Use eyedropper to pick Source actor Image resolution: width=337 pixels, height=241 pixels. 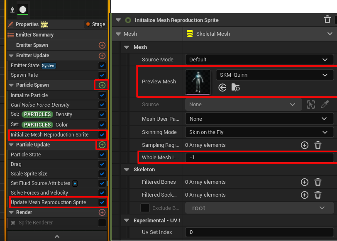coord(325,105)
